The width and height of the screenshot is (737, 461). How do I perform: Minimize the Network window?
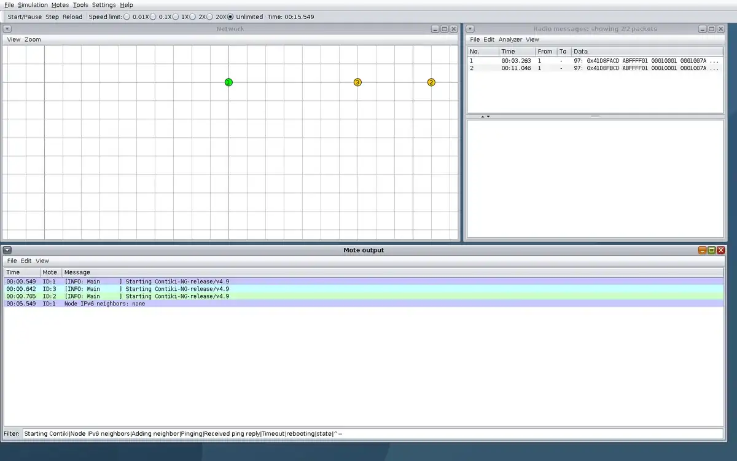pyautogui.click(x=435, y=29)
